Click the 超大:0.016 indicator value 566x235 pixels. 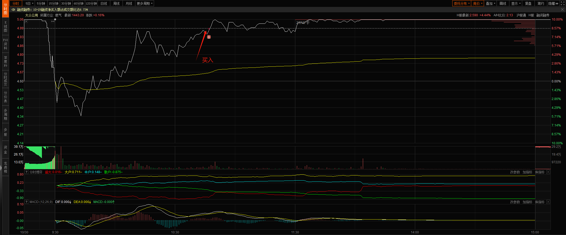pyautogui.click(x=53, y=172)
